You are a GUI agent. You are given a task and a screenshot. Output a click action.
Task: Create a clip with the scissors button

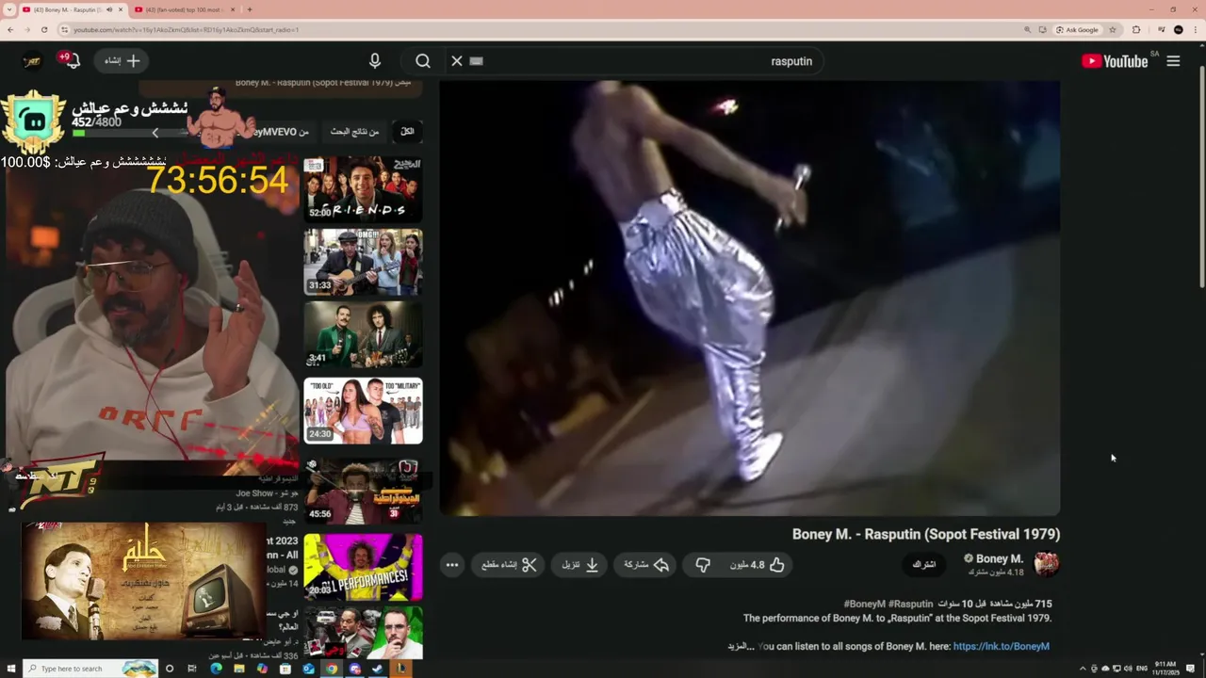[509, 565]
